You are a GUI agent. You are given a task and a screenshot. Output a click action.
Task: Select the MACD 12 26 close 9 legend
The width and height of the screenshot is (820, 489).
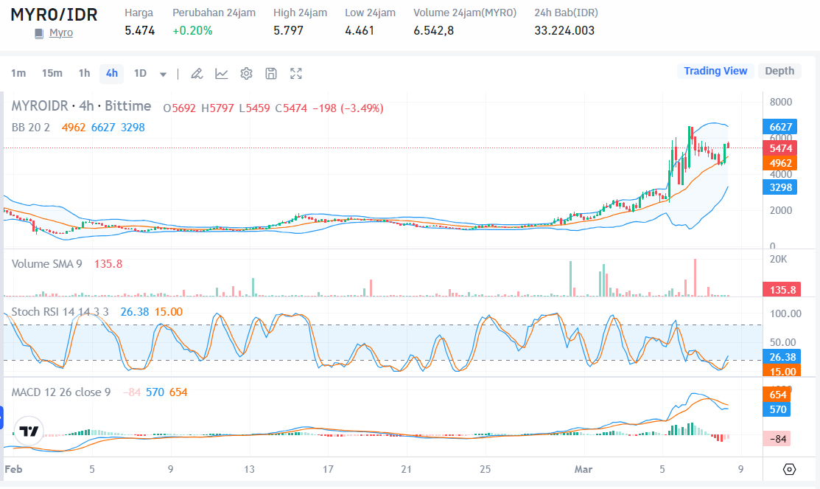[x=61, y=392]
